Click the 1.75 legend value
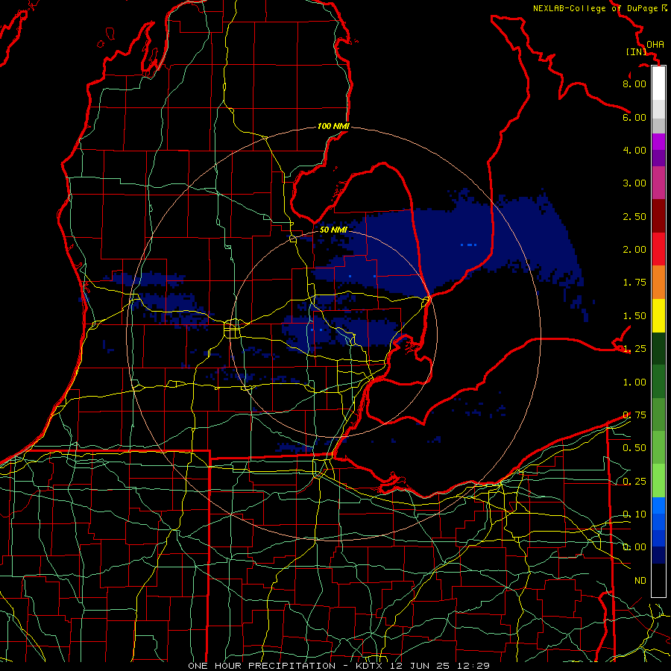The image size is (671, 671). pos(634,283)
